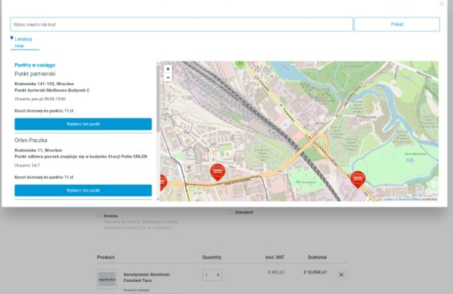Click the Stacji Paliw ORLEN description text
Image resolution: width=453 pixels, height=294 pixels.
point(81,156)
